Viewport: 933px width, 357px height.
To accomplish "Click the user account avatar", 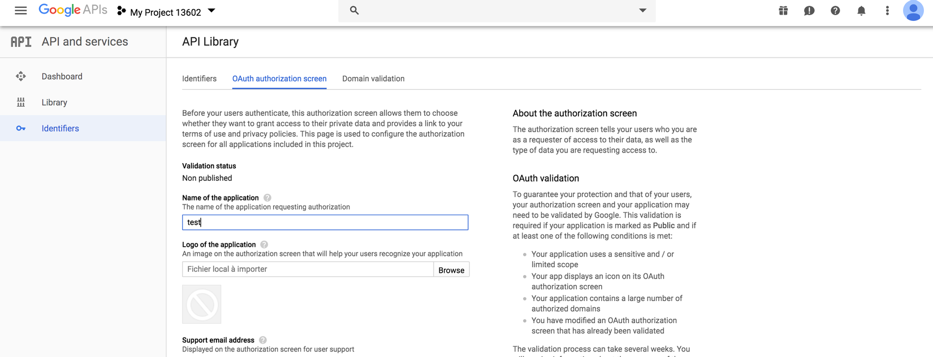I will [913, 11].
